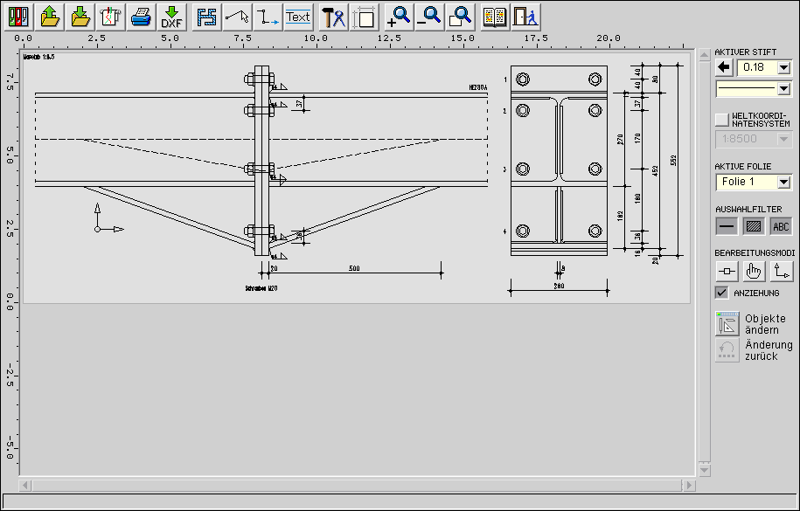Uncheck the Anziehung checkbox
The width and height of the screenshot is (800, 511).
point(721,293)
